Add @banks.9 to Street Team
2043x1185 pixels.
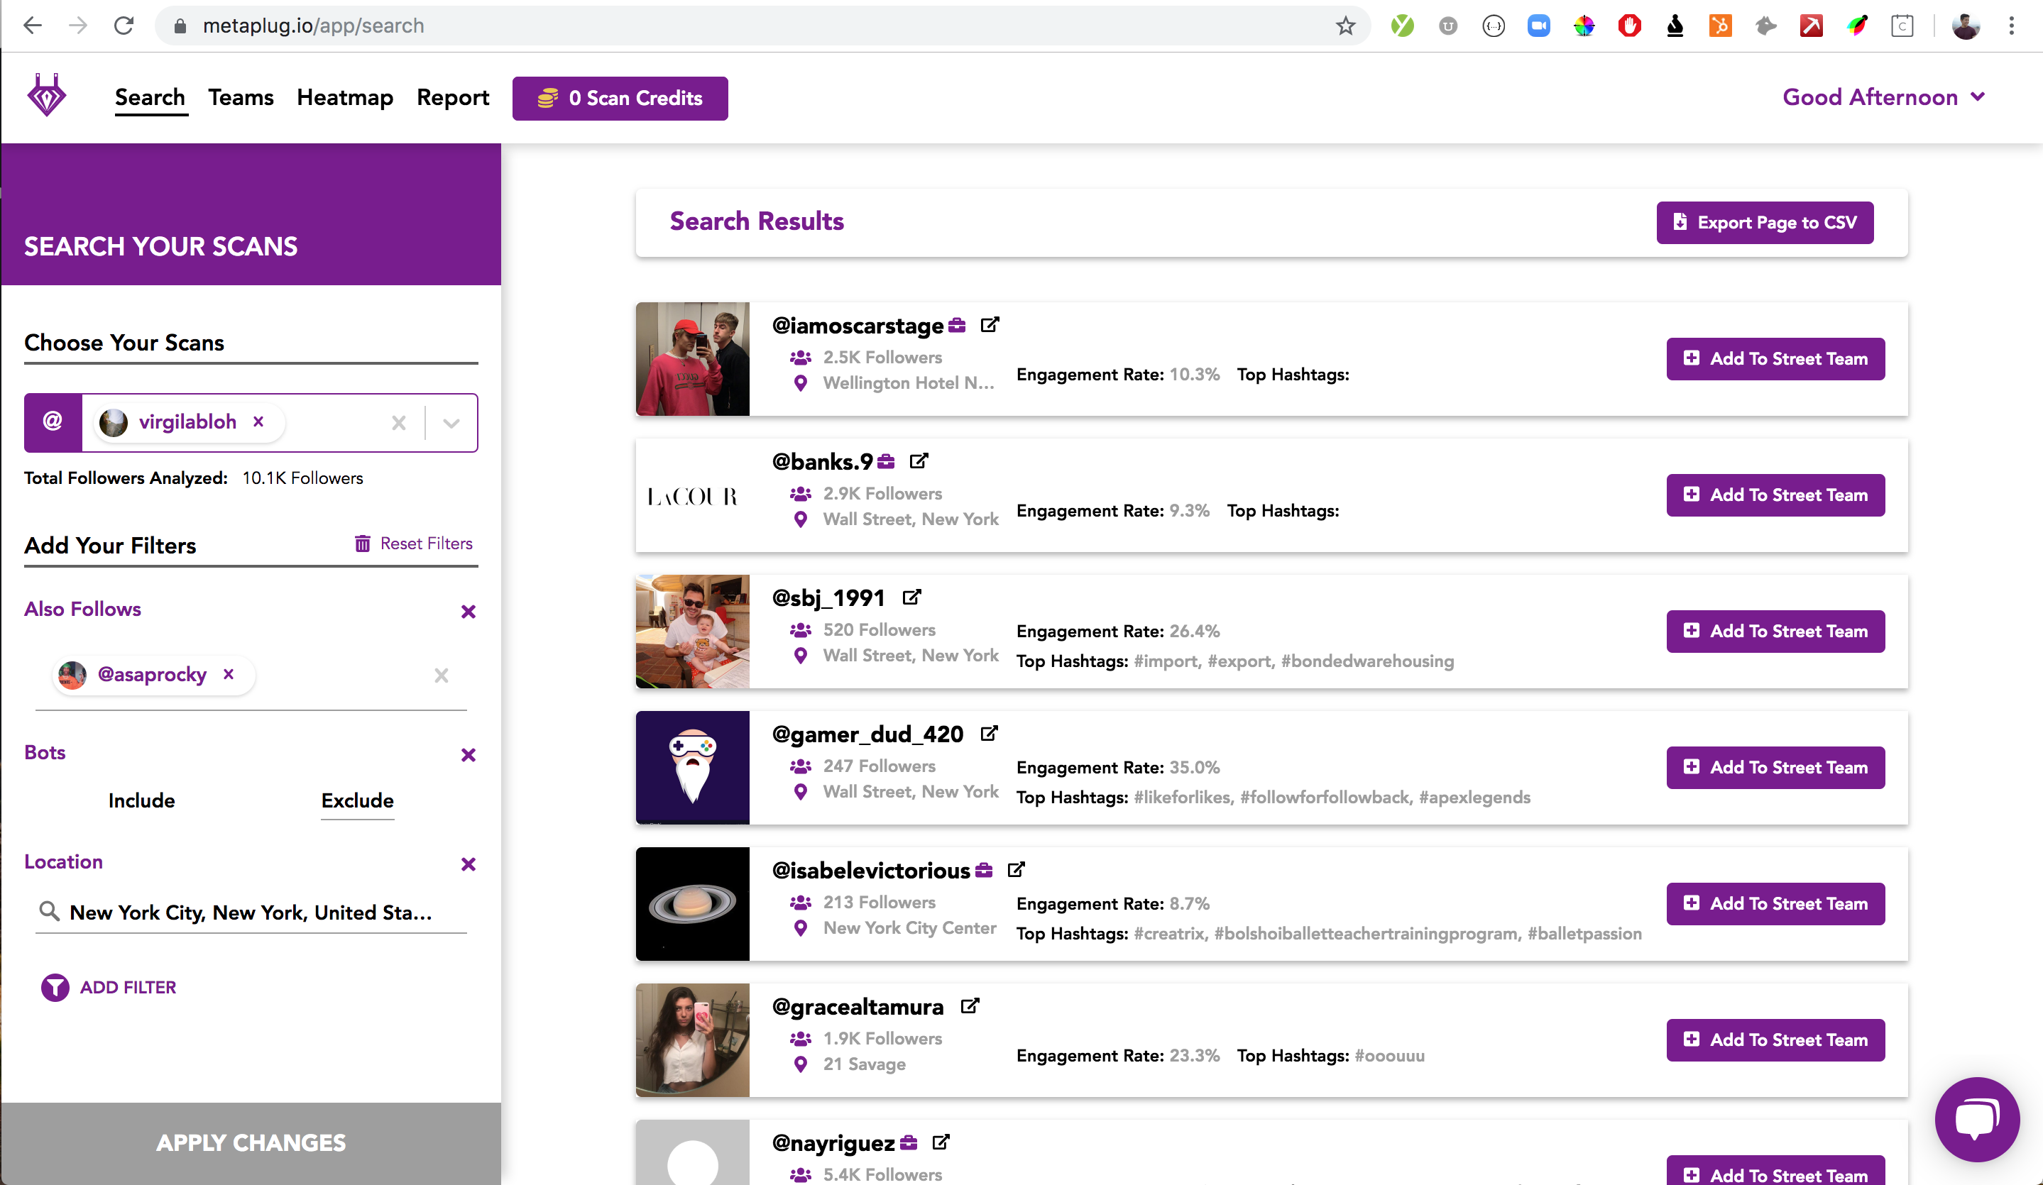tap(1775, 495)
